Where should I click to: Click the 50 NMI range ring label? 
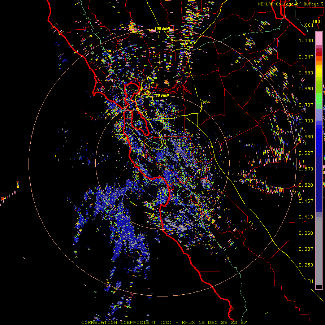[x=162, y=96]
